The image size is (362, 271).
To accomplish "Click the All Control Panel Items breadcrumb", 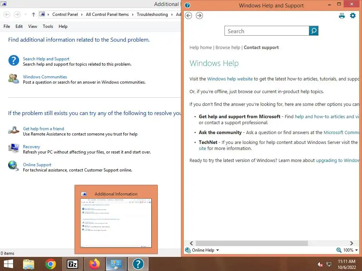I will (107, 14).
